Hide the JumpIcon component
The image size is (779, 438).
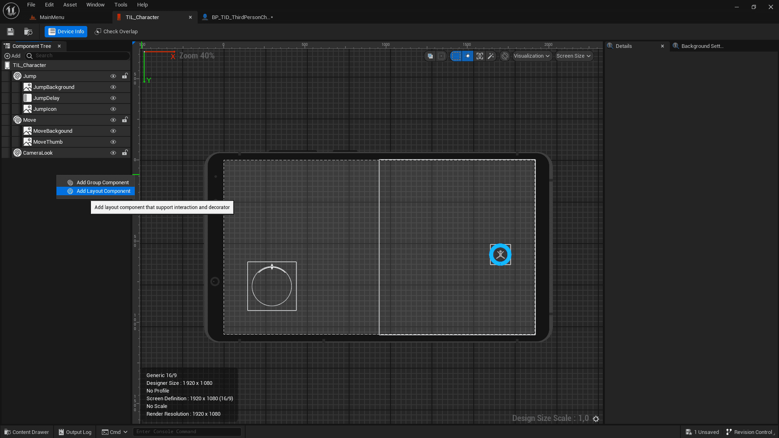(113, 109)
